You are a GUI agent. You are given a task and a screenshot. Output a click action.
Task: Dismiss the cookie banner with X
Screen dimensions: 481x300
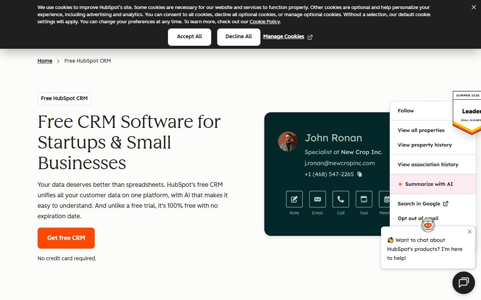click(473, 7)
